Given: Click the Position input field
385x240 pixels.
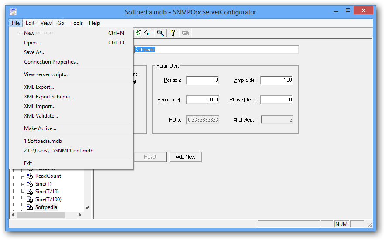Looking at the screenshot, I should coord(203,80).
